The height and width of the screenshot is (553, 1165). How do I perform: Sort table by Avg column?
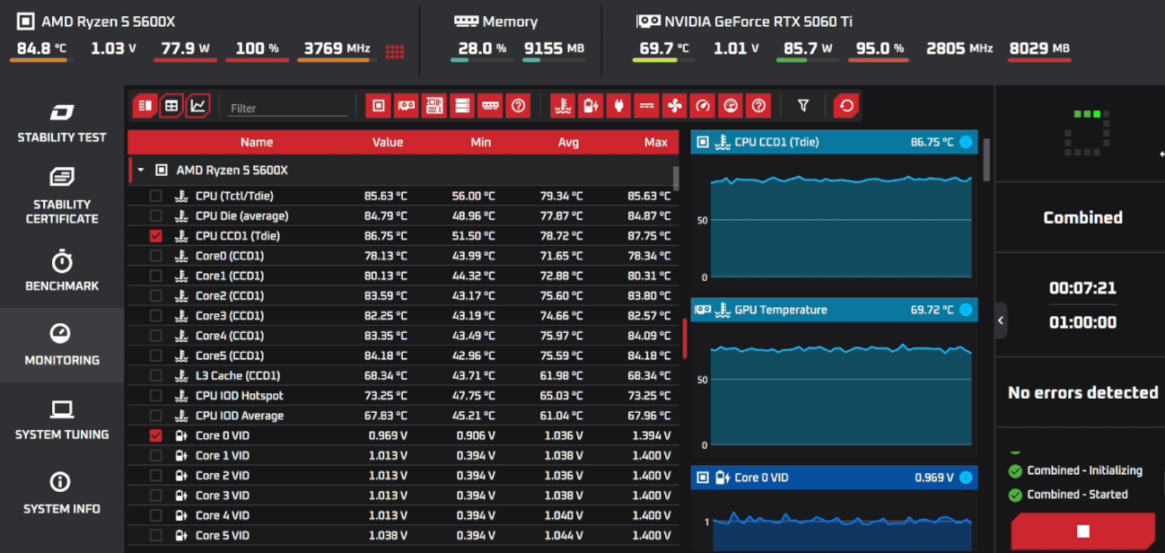click(568, 142)
